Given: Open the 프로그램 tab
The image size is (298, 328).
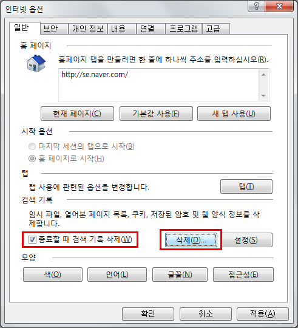Looking at the screenshot, I should click(184, 29).
